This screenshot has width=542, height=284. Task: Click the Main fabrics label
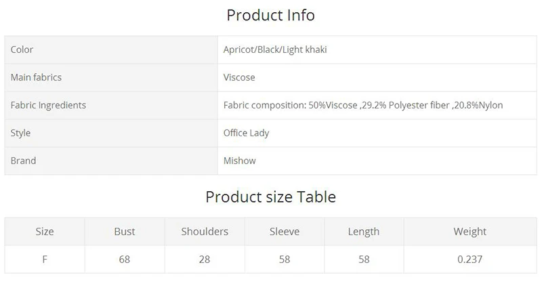(x=36, y=77)
